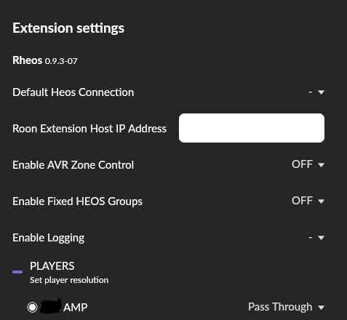The image size is (347, 320).
Task: Collapse PLAYERS using the purple minus icon
Action: (x=17, y=272)
